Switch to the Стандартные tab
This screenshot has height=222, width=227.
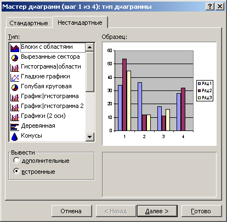click(x=29, y=23)
